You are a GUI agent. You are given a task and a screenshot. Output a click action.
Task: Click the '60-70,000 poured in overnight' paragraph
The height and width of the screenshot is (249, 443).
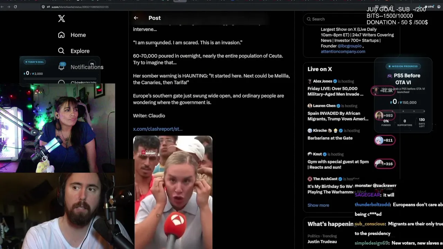click(x=208, y=59)
